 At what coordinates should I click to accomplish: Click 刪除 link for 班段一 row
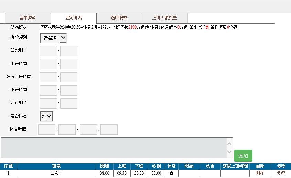(260, 173)
